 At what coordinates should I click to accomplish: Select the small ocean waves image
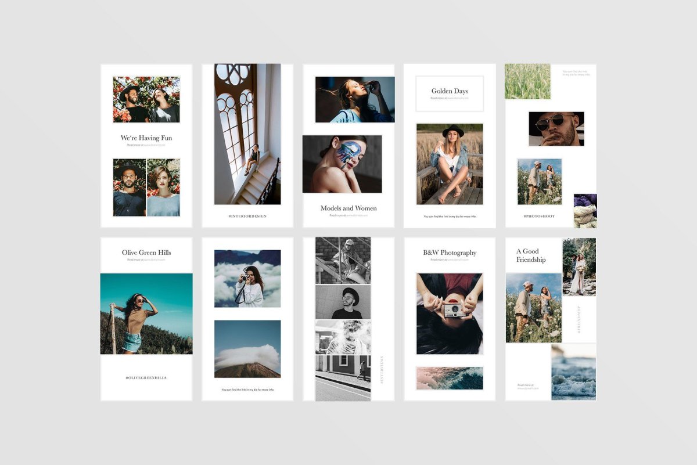coord(450,378)
